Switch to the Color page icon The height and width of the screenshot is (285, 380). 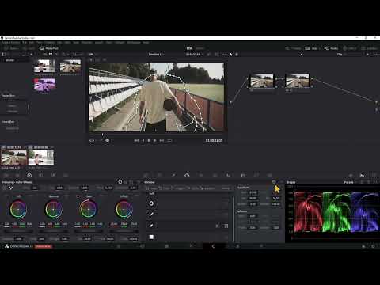coord(214,246)
